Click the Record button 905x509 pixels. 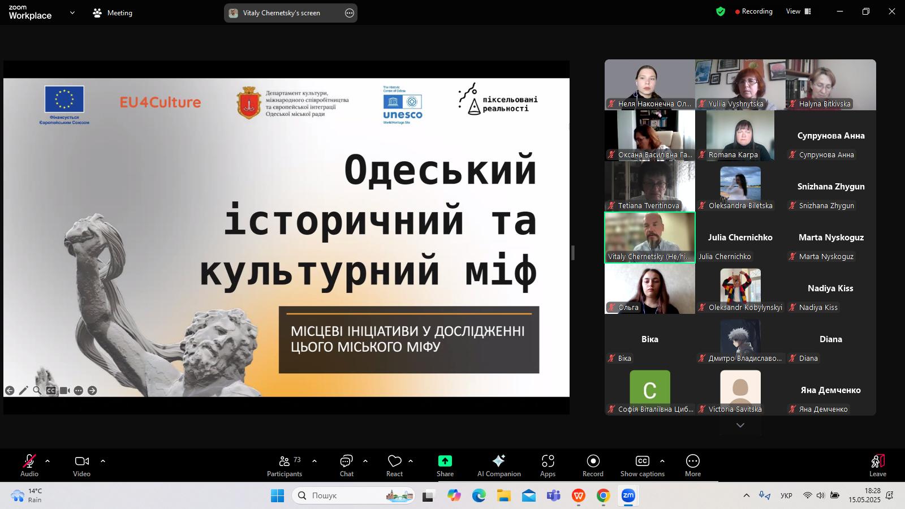[593, 465]
